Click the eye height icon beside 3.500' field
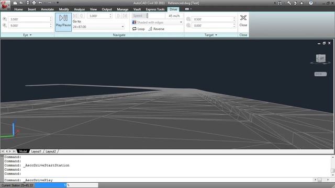This screenshot has width=335, height=188. coord(5,19)
